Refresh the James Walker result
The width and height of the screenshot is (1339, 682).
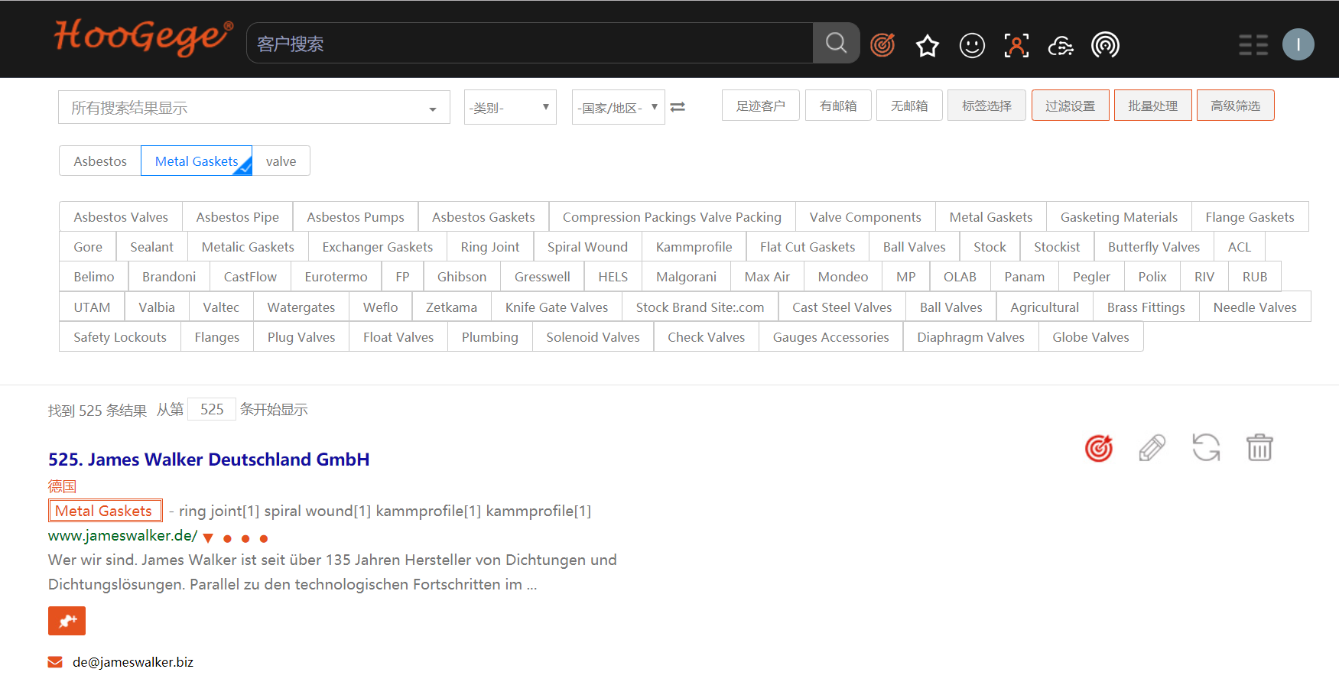point(1206,448)
